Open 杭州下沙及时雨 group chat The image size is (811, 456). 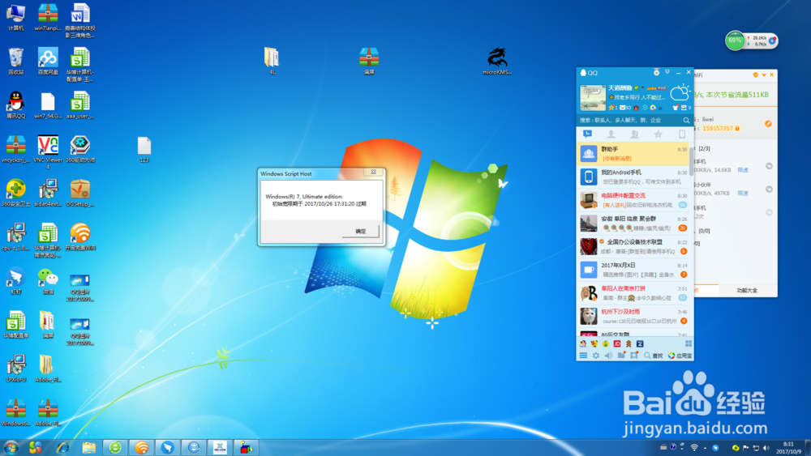click(633, 317)
